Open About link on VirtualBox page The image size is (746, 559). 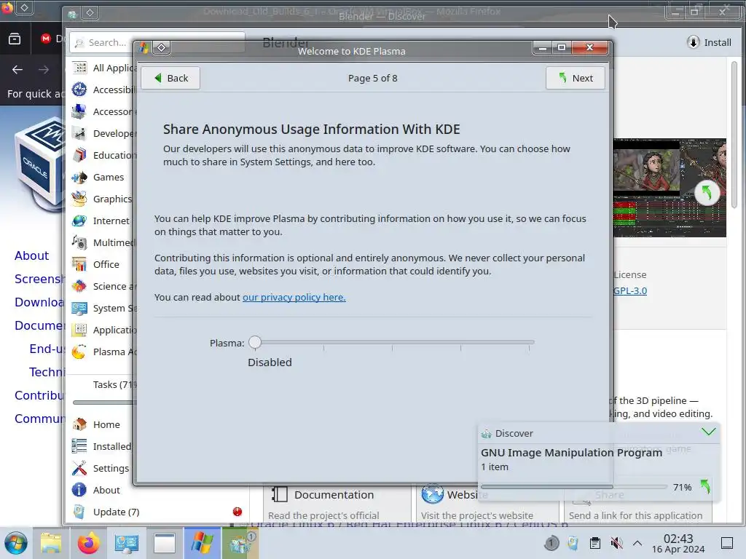click(31, 255)
